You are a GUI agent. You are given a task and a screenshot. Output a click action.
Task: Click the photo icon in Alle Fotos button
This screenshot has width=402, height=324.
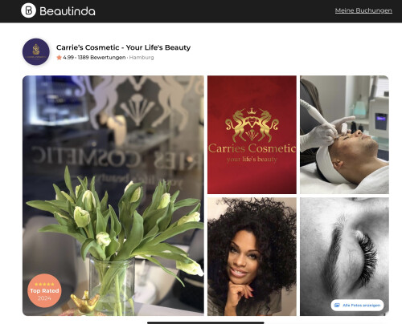[337, 305]
